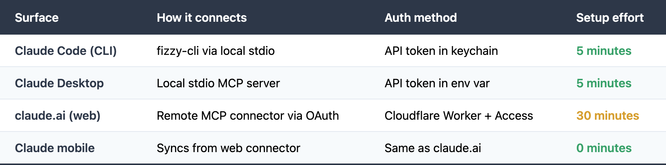Select the 'Same as claude.ai' cell
This screenshot has width=666, height=165.
[x=433, y=148]
